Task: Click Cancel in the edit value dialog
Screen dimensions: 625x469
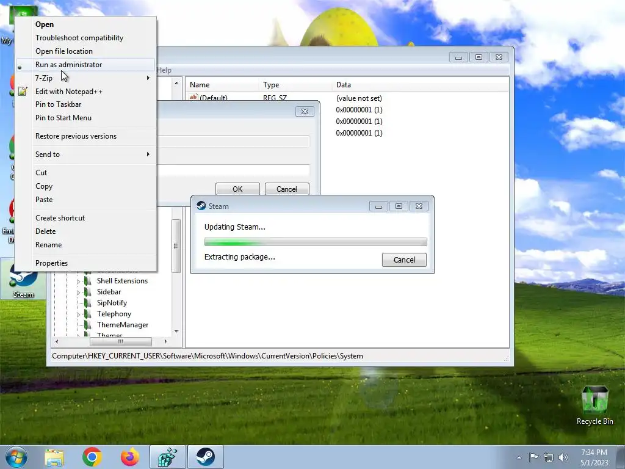Action: (287, 189)
